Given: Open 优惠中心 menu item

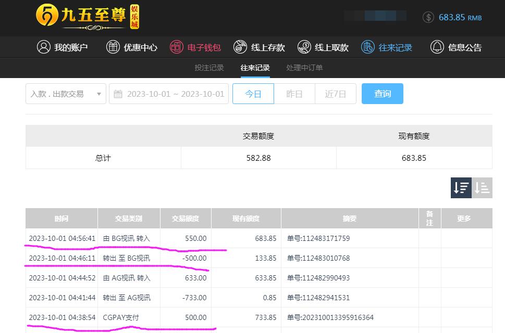Looking at the screenshot, I should tap(132, 47).
